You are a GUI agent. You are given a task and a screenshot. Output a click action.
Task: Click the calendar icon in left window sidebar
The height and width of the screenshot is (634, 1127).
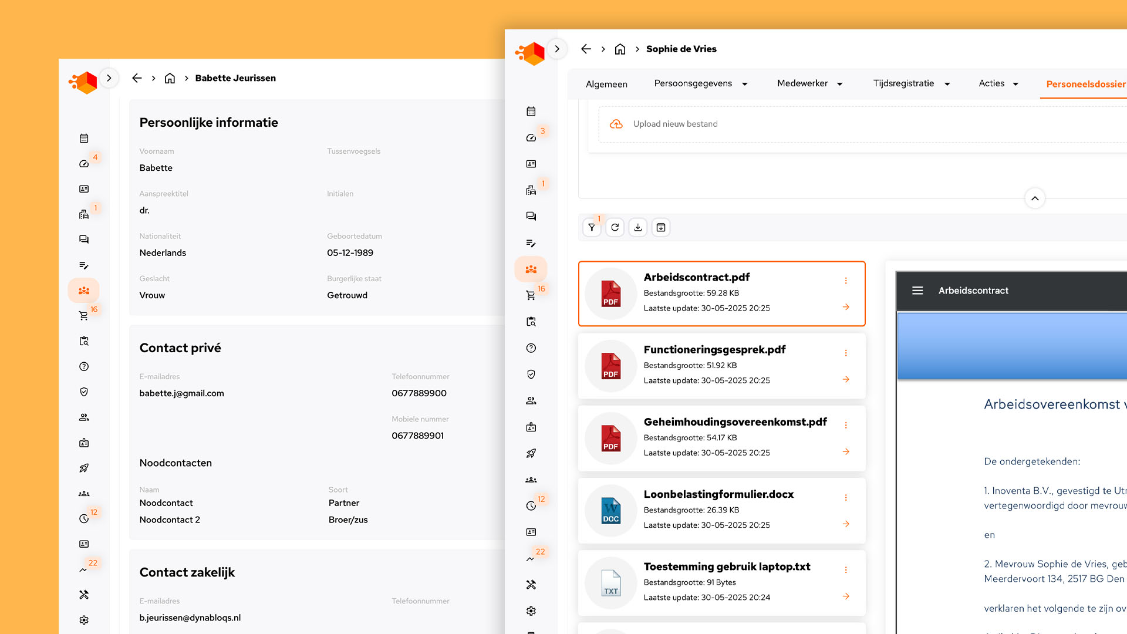coord(84,139)
